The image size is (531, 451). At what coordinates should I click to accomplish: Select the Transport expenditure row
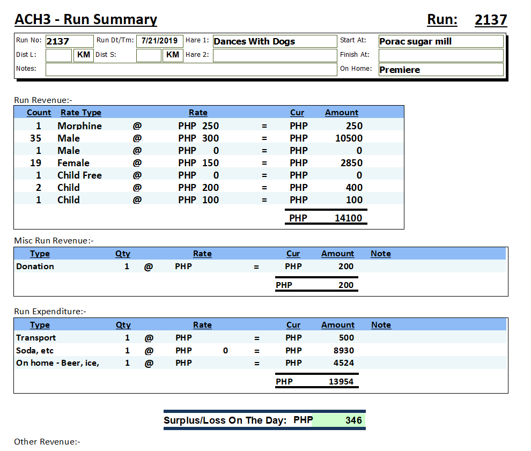click(36, 338)
